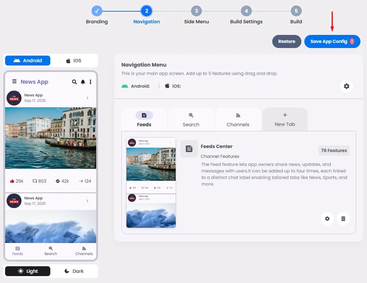This screenshot has width=367, height=283.
Task: Click the Save App Config button
Action: coord(332,41)
